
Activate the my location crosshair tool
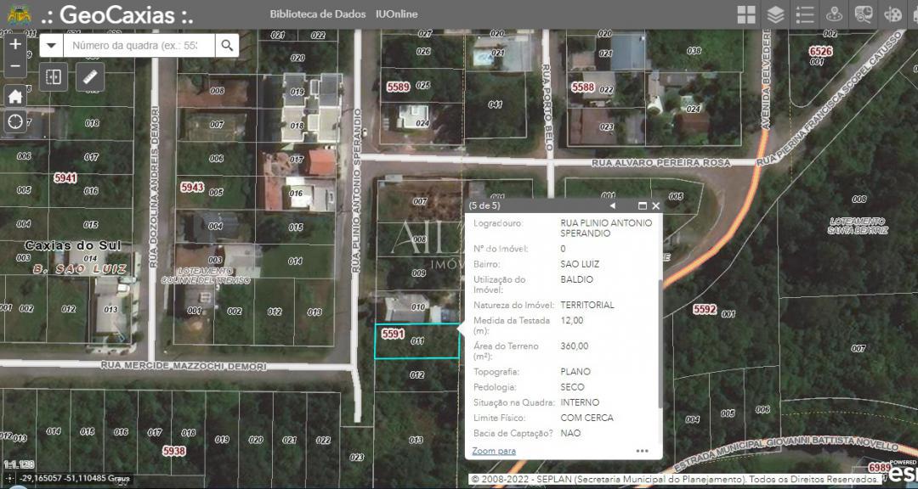[x=14, y=123]
